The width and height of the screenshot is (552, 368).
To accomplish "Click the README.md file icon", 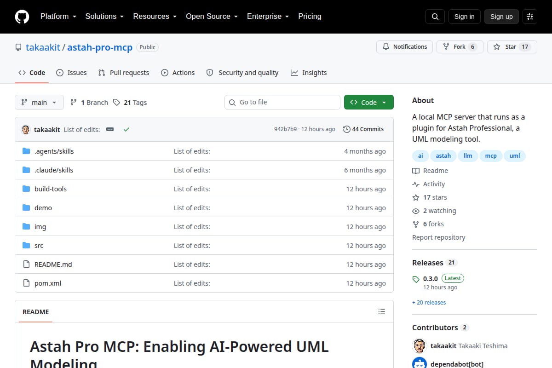I will pos(26,264).
